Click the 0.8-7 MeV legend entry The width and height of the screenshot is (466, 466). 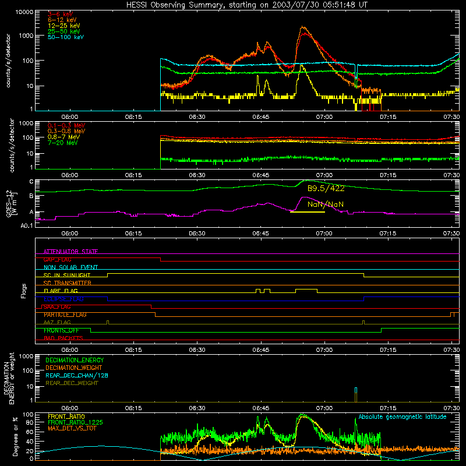pos(63,137)
